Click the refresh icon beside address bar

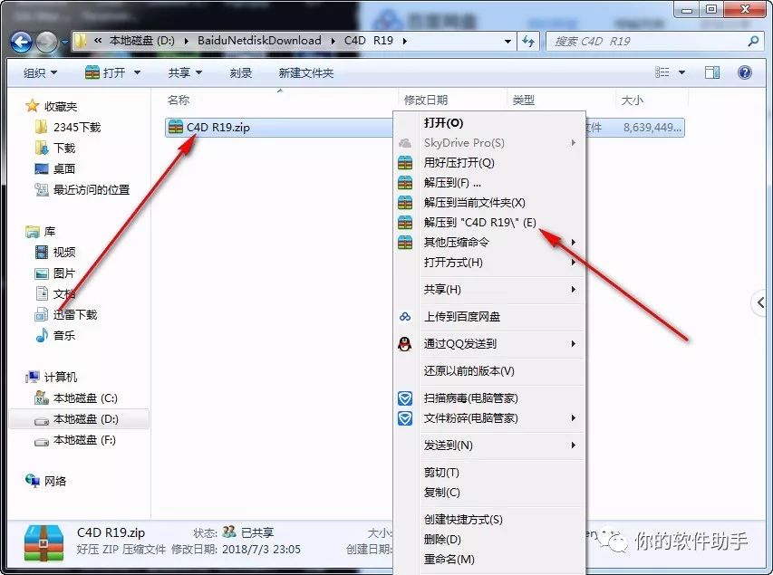point(528,41)
